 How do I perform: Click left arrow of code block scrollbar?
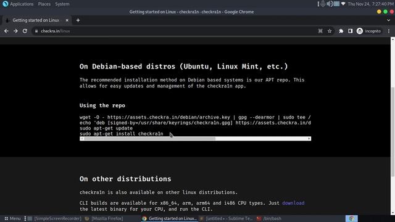[81, 139]
